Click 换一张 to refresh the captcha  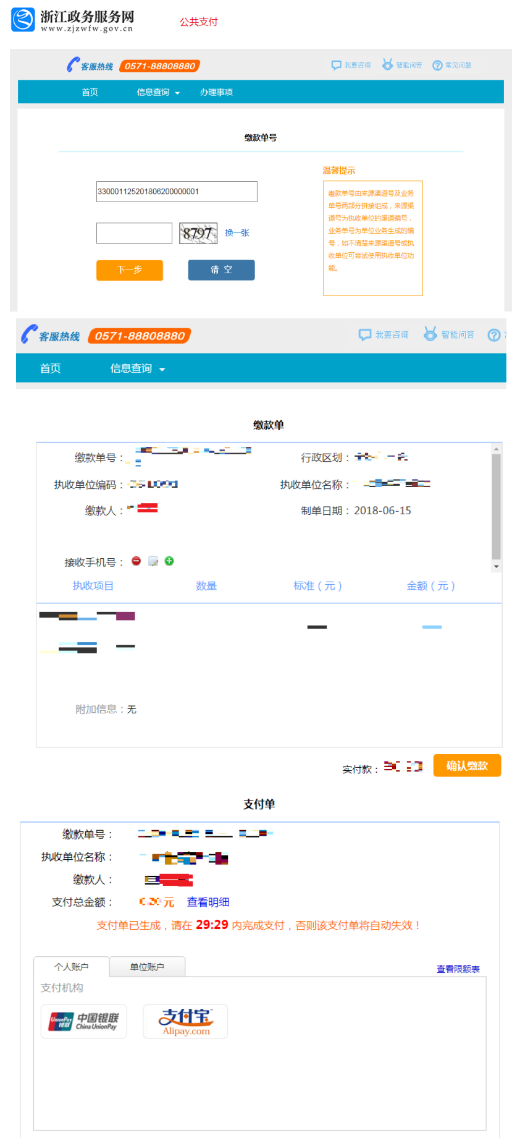click(237, 233)
